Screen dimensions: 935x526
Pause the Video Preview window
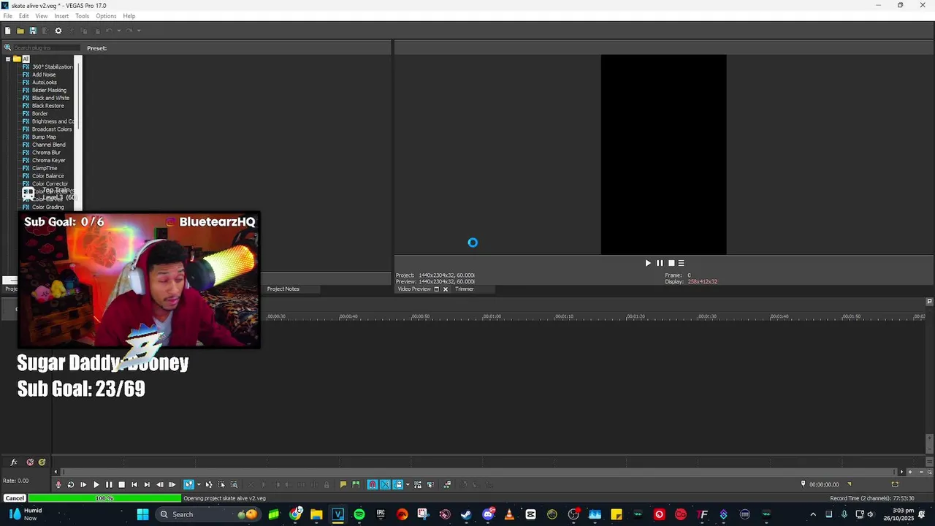click(660, 263)
